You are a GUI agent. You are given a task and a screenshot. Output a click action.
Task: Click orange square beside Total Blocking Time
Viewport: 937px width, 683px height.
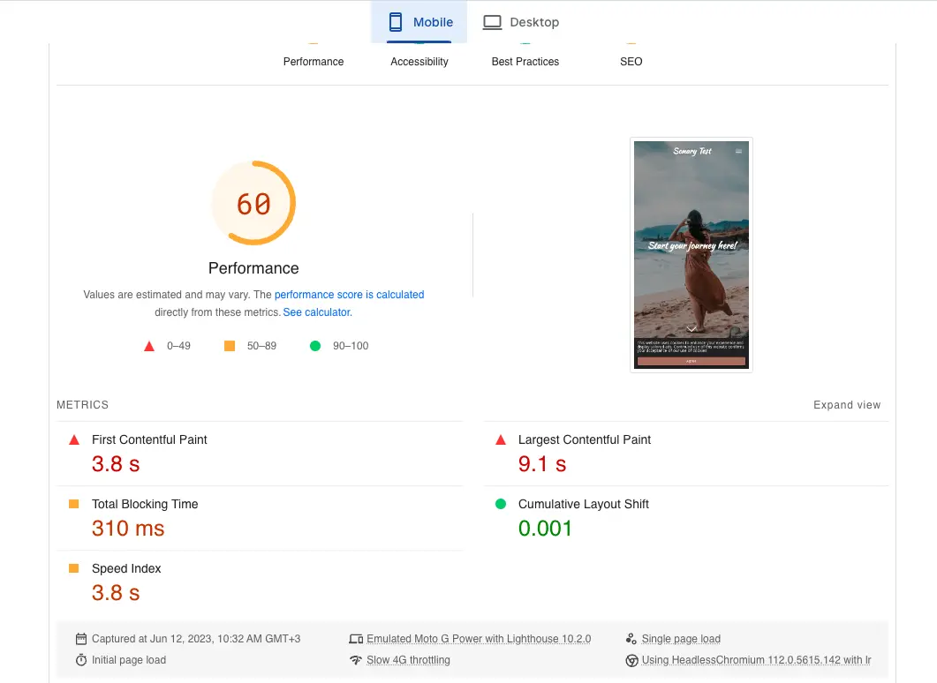tap(74, 504)
